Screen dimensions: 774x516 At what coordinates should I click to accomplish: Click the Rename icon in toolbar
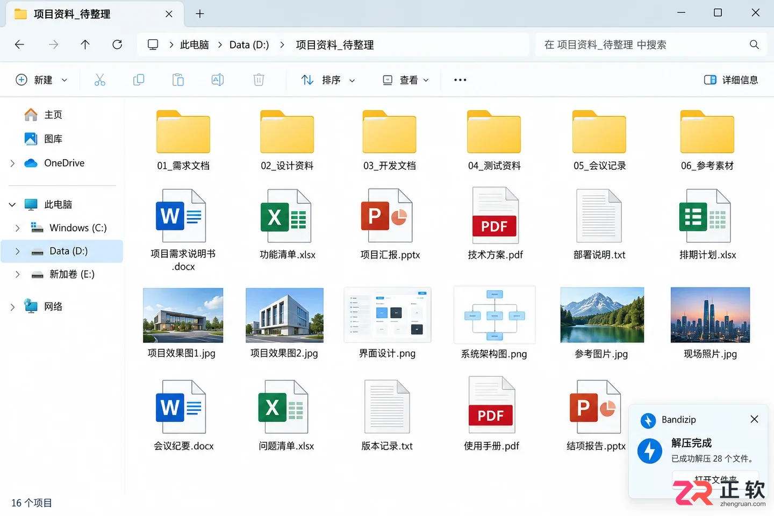(218, 80)
